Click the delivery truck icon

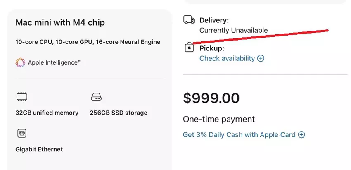[x=189, y=20]
